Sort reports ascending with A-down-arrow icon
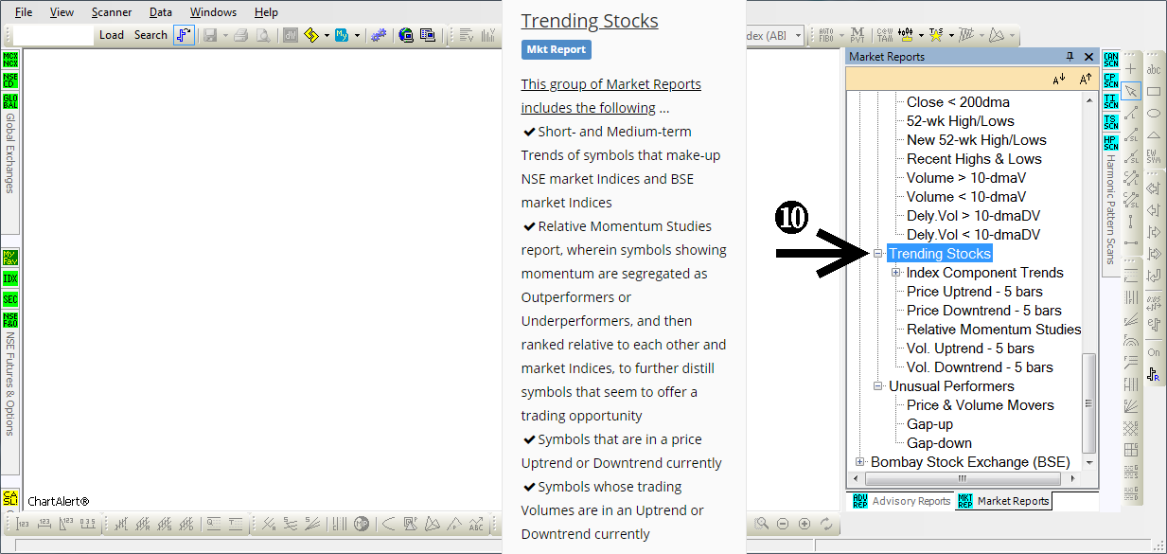The height and width of the screenshot is (554, 1167). pyautogui.click(x=1059, y=80)
